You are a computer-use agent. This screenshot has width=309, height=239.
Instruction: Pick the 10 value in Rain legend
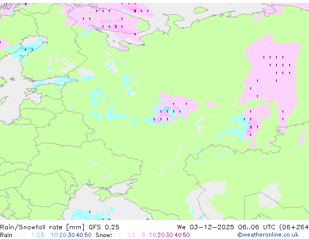click(x=54, y=235)
